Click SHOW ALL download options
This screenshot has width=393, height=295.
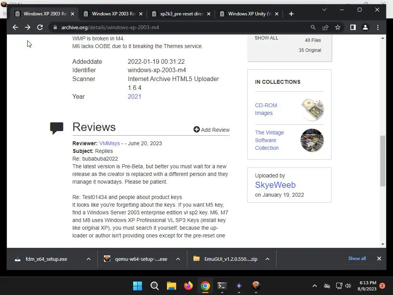[266, 38]
